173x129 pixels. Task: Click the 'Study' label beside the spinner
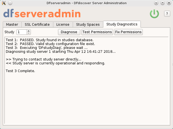click(x=9, y=32)
